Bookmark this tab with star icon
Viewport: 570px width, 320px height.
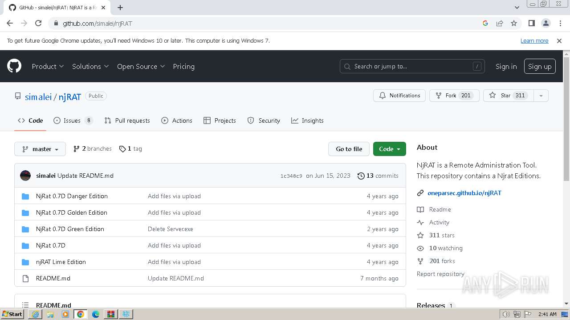click(514, 23)
